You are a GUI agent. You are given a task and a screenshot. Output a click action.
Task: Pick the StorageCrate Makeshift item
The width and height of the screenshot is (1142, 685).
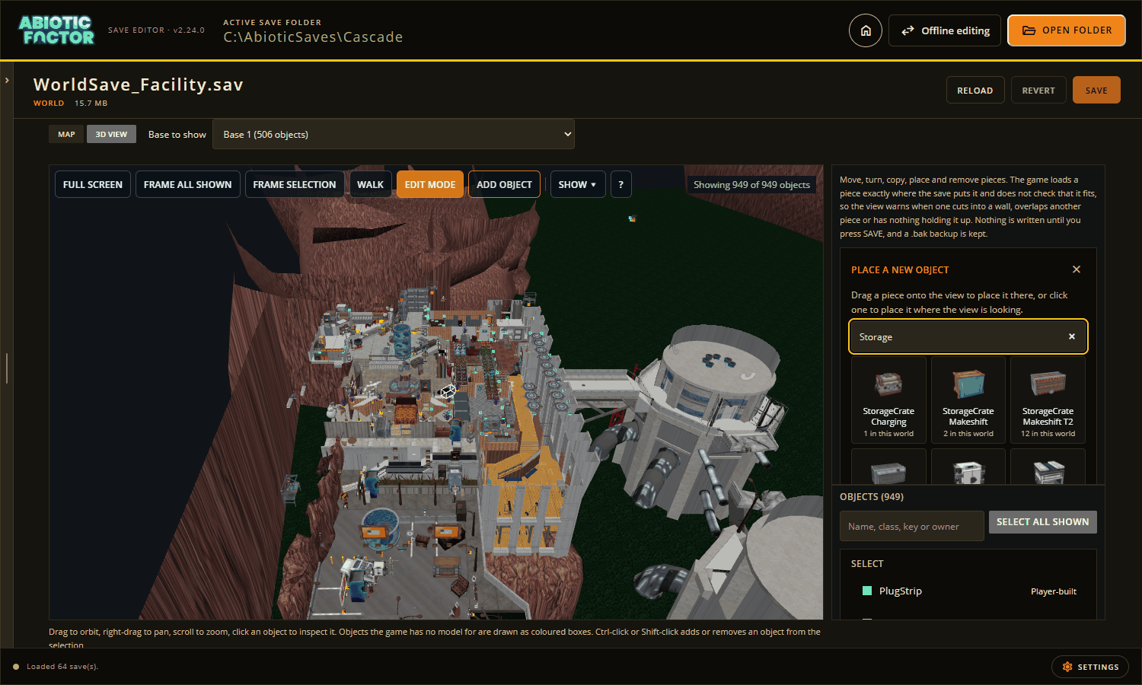click(x=968, y=400)
